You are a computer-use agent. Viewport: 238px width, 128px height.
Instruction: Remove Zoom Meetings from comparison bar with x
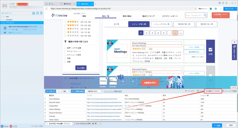click(117, 78)
